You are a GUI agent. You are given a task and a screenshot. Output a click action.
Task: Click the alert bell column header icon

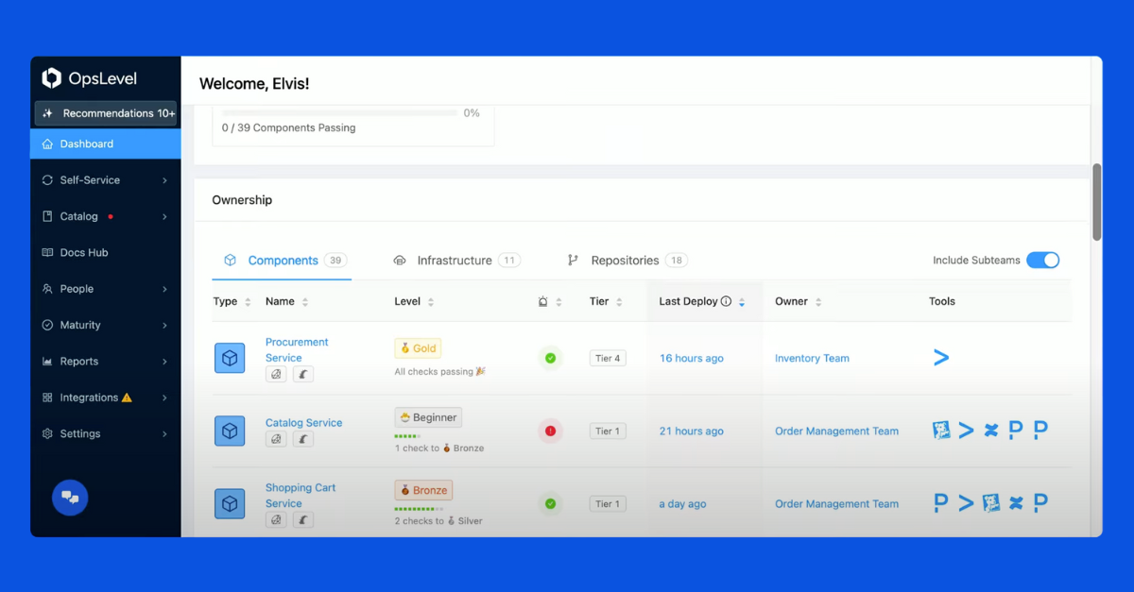point(542,302)
